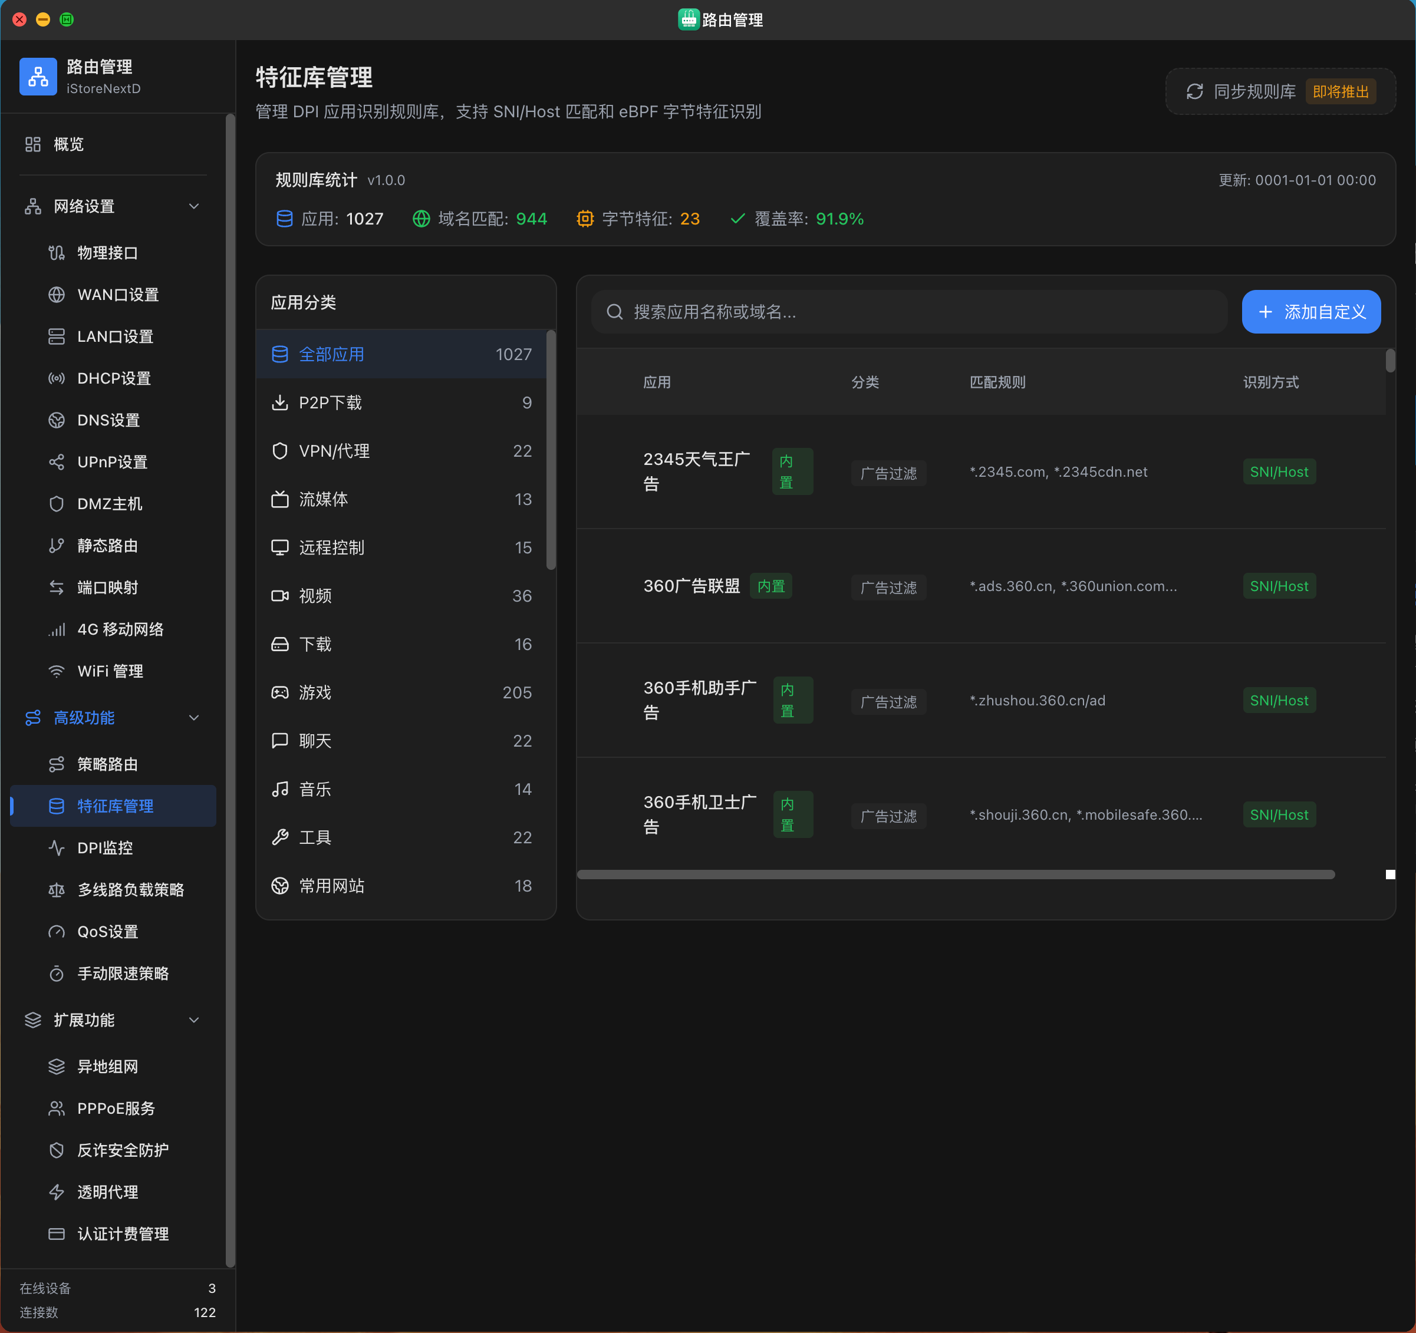Click the 添加自定义 button

[x=1310, y=312]
